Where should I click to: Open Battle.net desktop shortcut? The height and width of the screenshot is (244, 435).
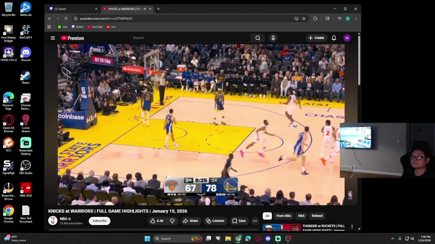[x=25, y=9]
